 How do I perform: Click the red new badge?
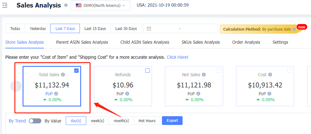[x=302, y=27]
